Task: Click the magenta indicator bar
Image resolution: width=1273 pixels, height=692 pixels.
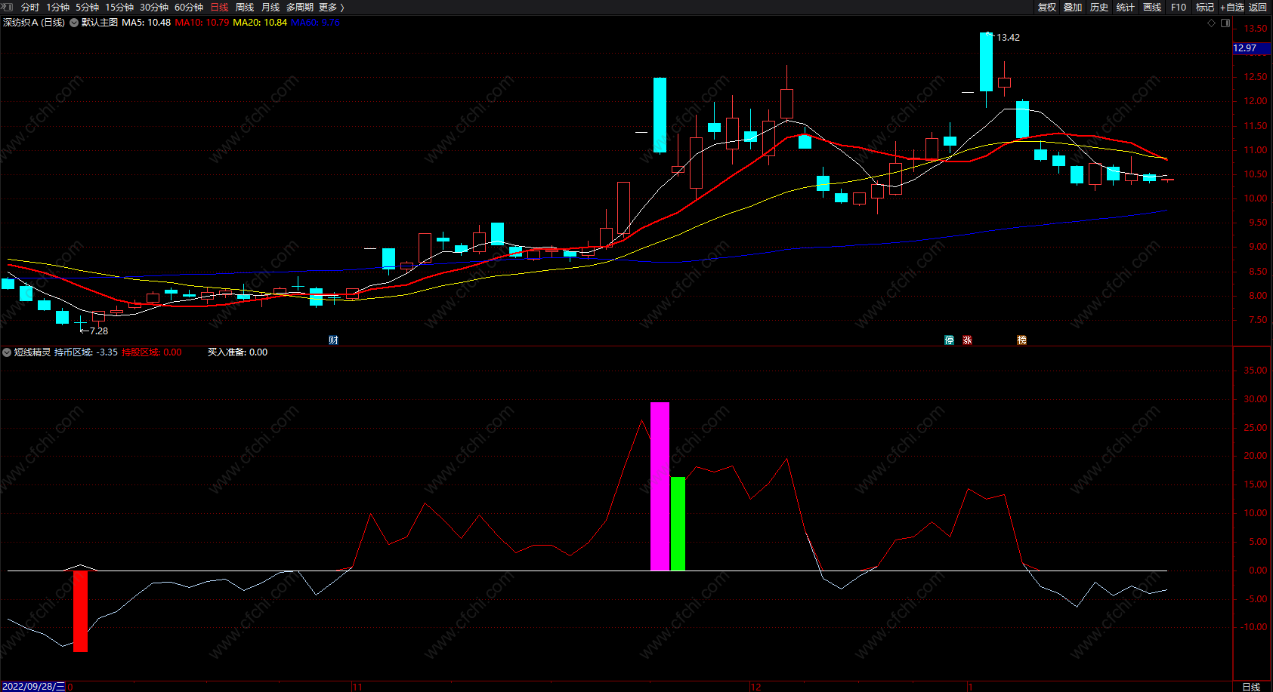Action: coord(660,486)
